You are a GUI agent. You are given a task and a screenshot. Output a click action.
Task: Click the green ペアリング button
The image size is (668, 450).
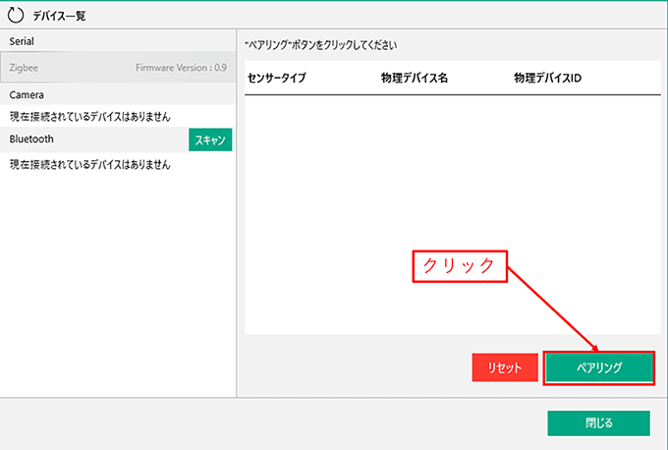[x=599, y=367]
